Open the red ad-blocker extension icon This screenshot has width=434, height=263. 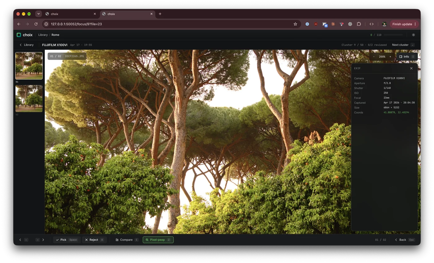coord(316,24)
